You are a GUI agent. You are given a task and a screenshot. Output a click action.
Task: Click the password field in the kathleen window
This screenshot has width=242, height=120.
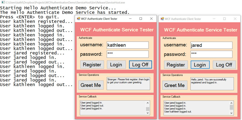point(128,54)
